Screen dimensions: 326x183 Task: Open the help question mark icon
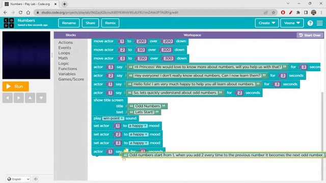click(310, 23)
